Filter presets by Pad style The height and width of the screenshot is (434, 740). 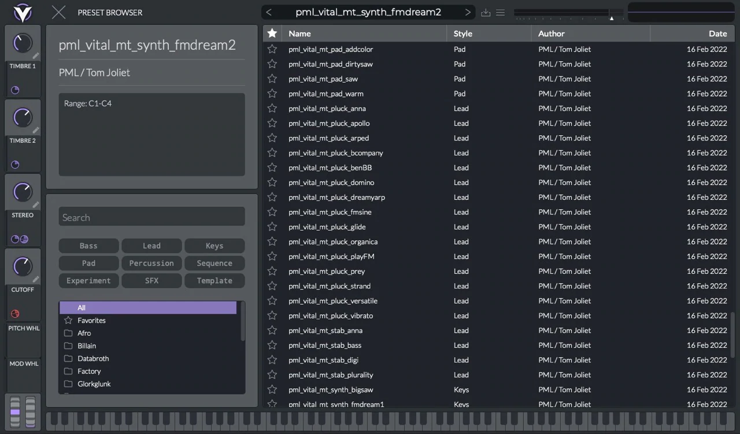click(x=88, y=263)
